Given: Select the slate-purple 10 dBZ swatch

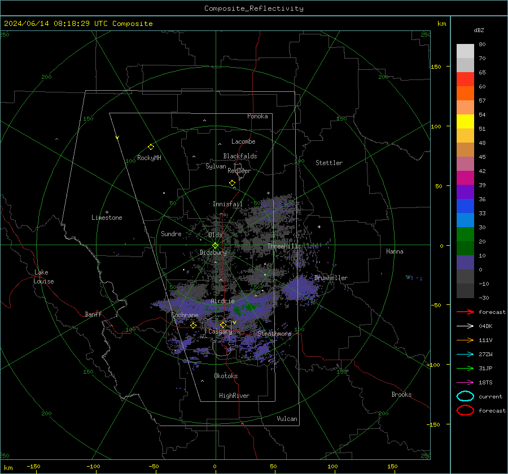Looking at the screenshot, I should pos(465,262).
